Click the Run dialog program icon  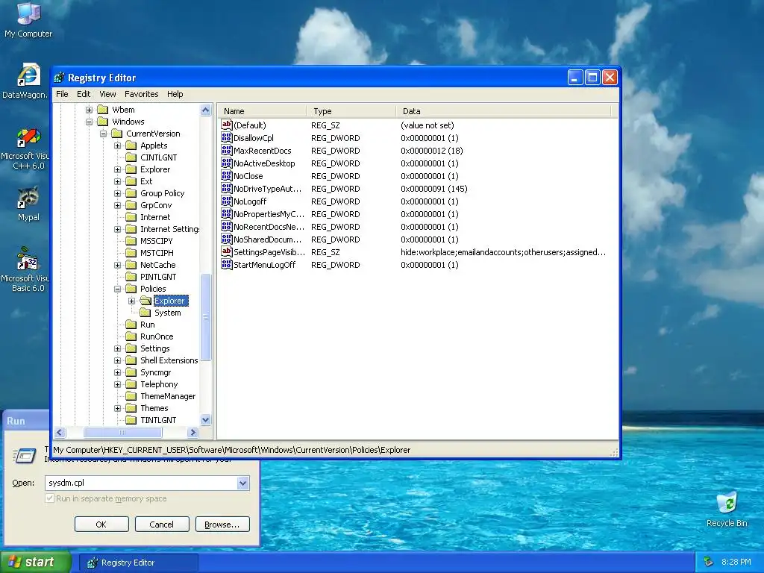(x=25, y=456)
